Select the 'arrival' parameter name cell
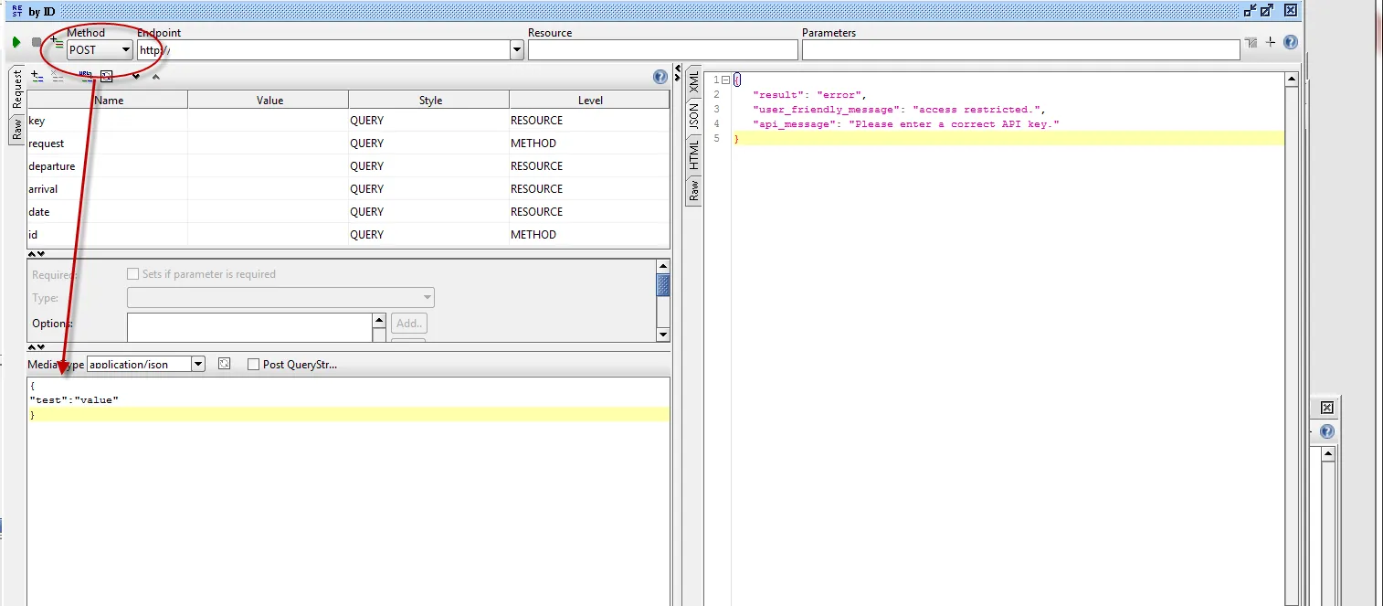 (108, 189)
